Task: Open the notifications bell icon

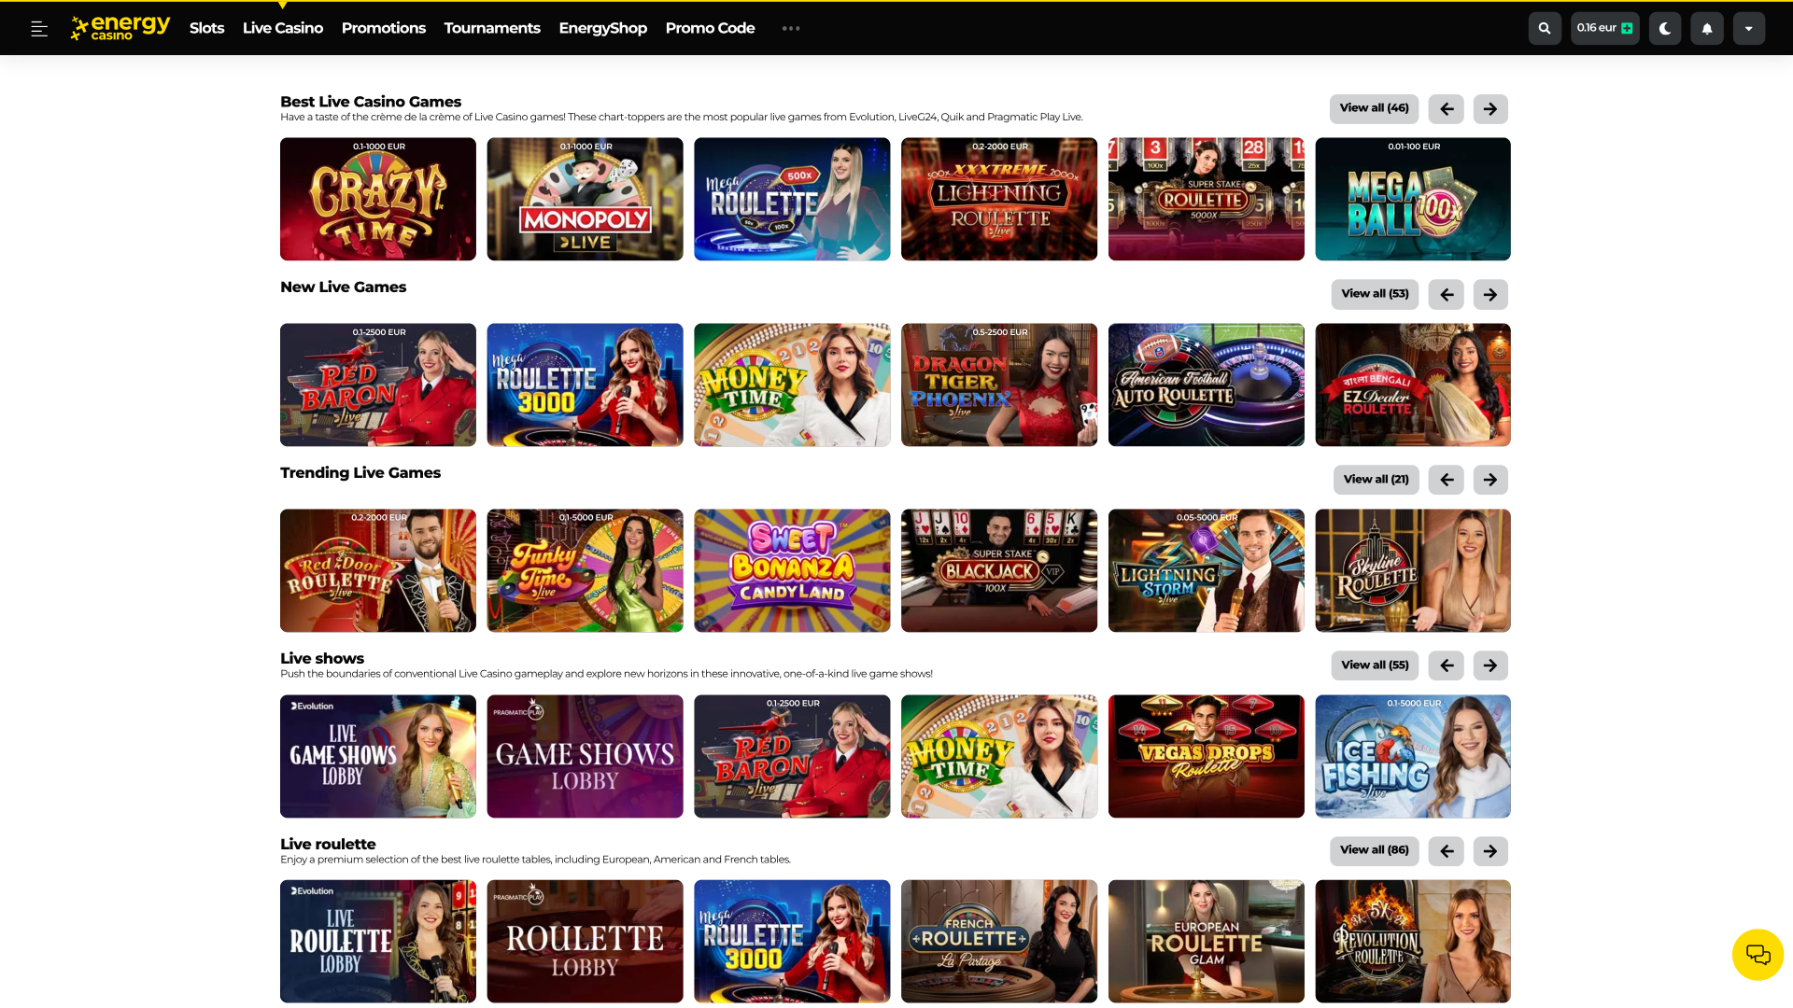Action: click(1706, 28)
